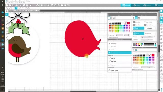
Task: Click the Break Path button in the panel
Action: coord(120,47)
